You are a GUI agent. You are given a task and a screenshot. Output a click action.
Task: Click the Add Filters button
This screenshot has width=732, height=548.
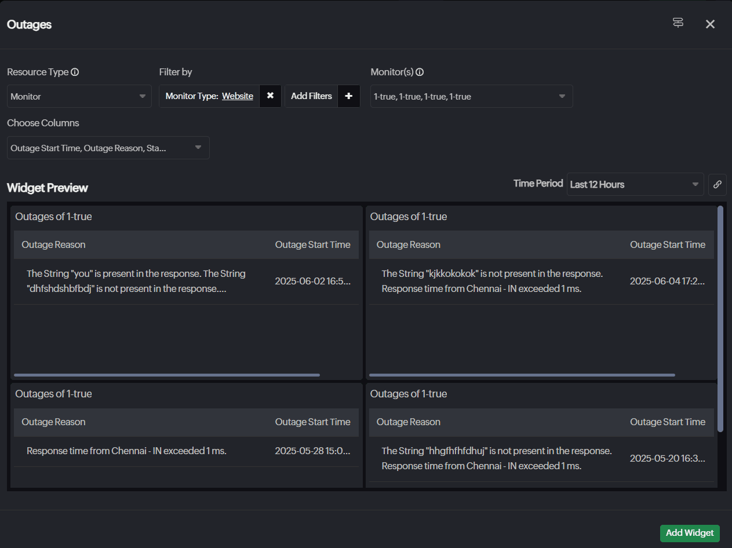tap(311, 96)
